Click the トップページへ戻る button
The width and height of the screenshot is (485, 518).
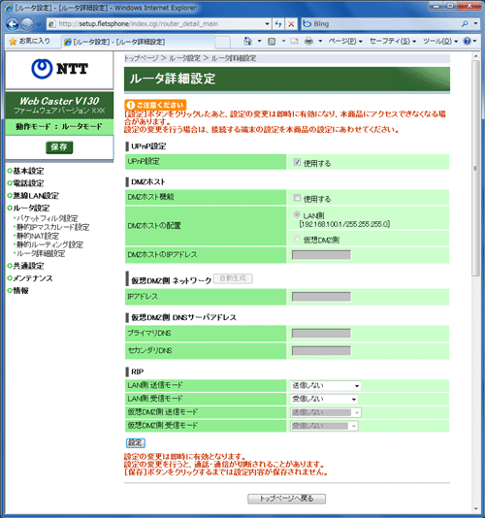point(286,499)
